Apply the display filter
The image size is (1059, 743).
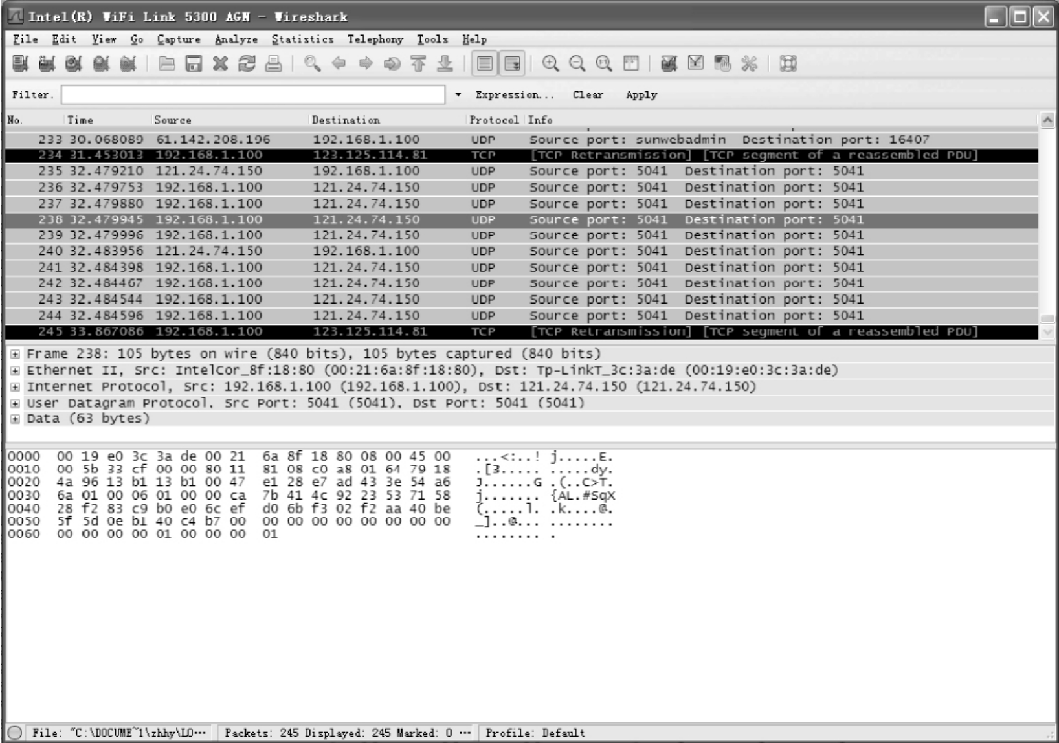click(x=641, y=95)
